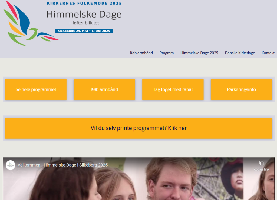Click the YouTube channel avatar icon
Viewport: 277px width, 200px height.
point(11,165)
